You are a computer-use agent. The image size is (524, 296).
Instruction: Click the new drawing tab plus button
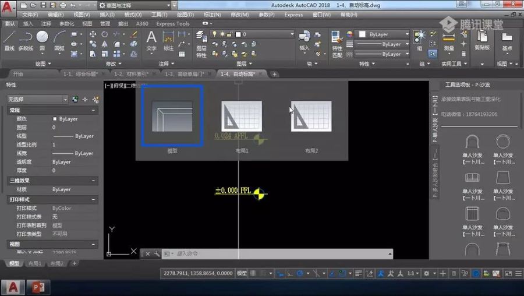click(x=274, y=74)
